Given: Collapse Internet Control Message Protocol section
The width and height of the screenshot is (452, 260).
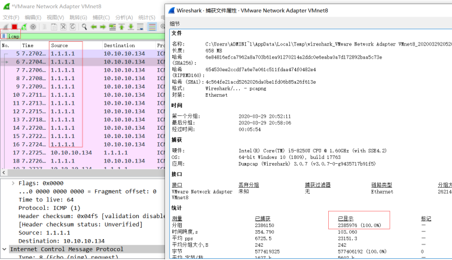Looking at the screenshot, I should [x=4, y=249].
